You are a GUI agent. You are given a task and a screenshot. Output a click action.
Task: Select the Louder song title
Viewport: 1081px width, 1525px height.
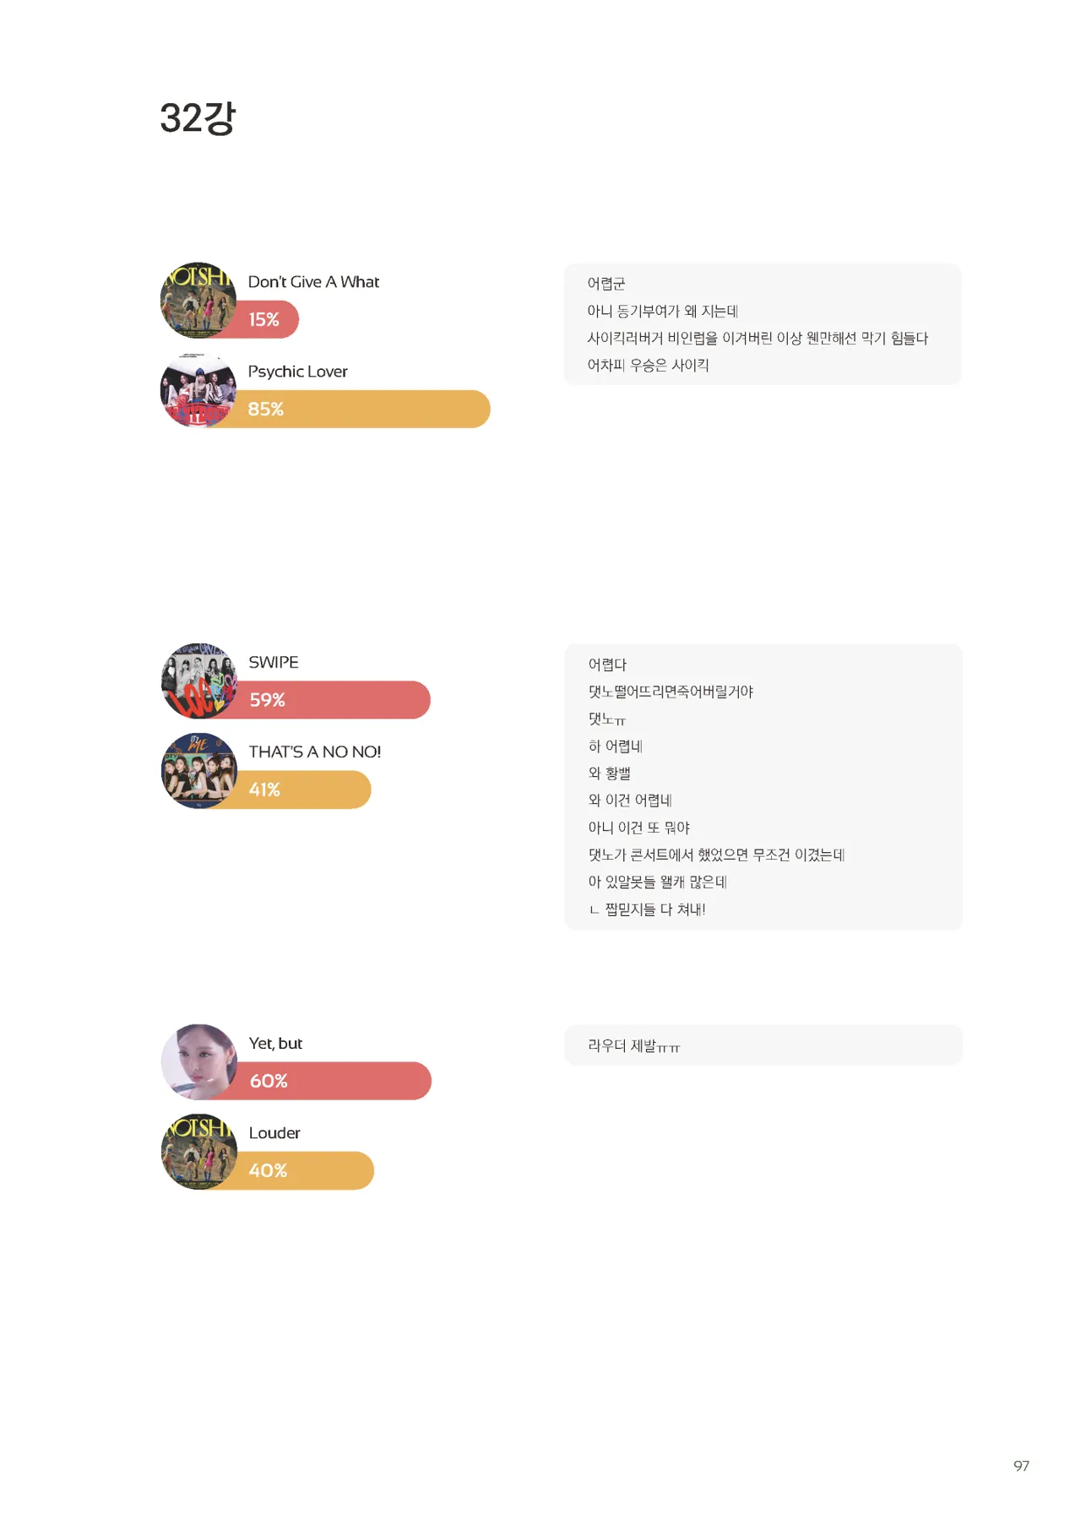[x=274, y=1133]
